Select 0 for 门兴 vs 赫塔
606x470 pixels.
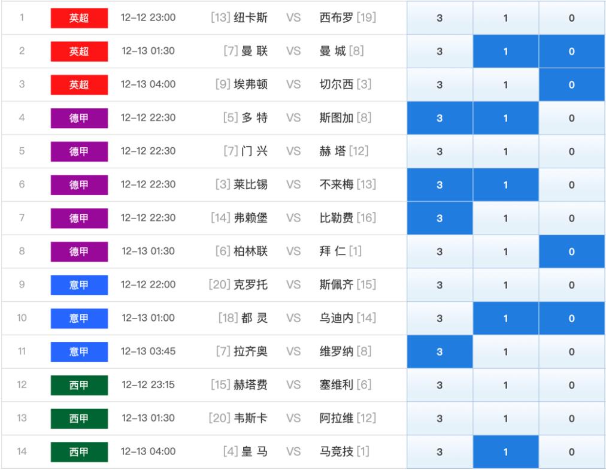pos(572,151)
